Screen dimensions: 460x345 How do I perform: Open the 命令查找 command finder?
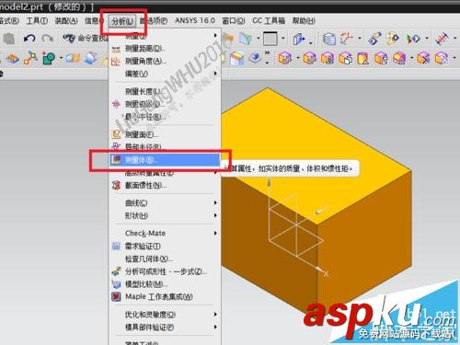(x=86, y=39)
